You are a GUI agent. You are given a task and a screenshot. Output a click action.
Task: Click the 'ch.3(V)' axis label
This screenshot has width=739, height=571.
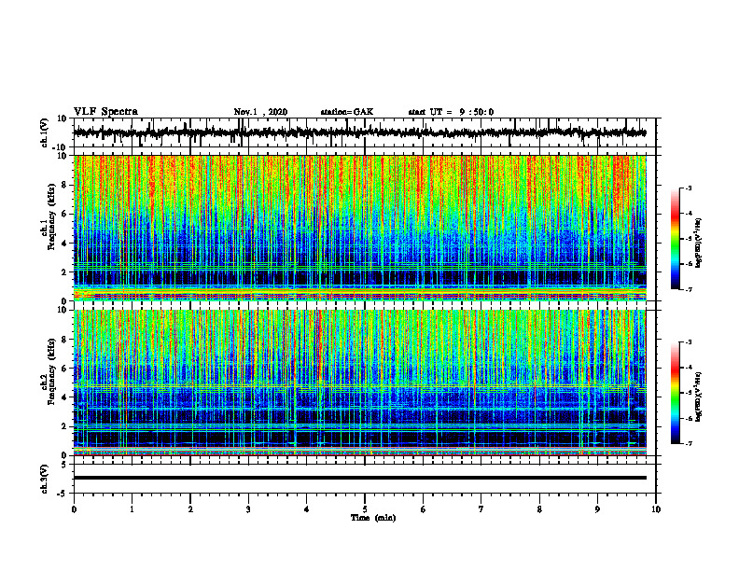point(45,479)
